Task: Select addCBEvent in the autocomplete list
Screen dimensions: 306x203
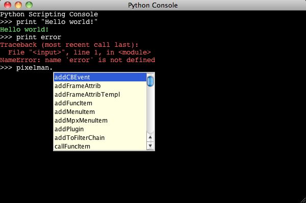Action: click(100, 77)
